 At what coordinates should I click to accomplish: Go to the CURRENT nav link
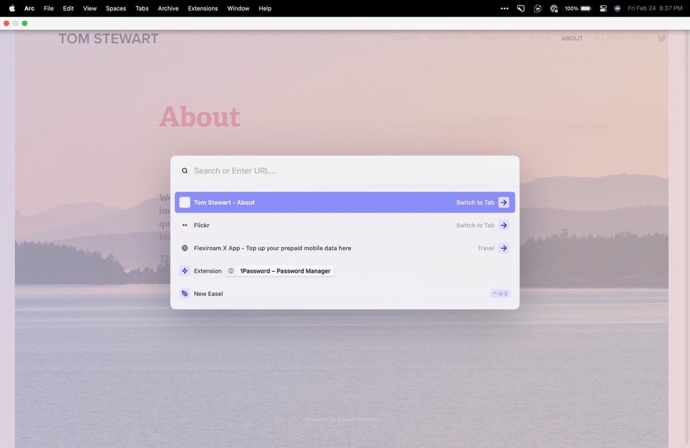(x=404, y=38)
